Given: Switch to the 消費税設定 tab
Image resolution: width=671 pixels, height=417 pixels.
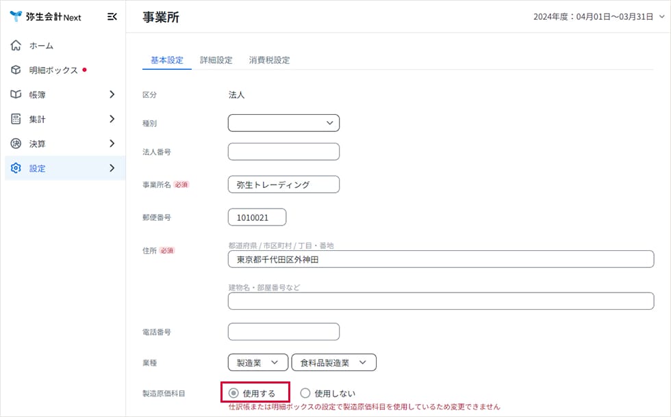Looking at the screenshot, I should click(269, 60).
